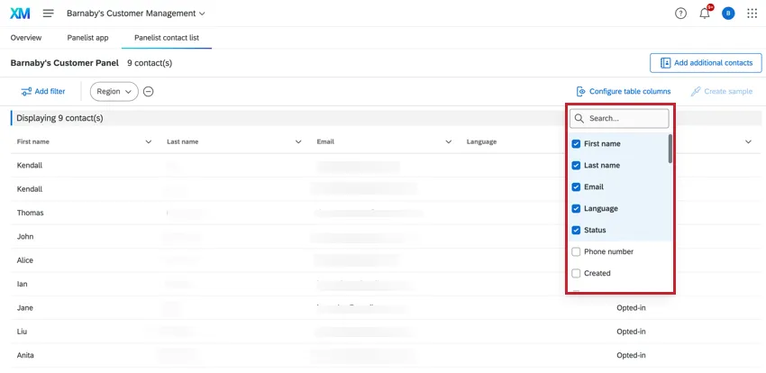Screen dimensions: 766x373
Task: Open the help question mark icon
Action: [680, 14]
